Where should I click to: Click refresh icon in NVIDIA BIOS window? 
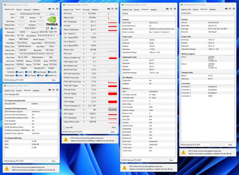click(230, 9)
